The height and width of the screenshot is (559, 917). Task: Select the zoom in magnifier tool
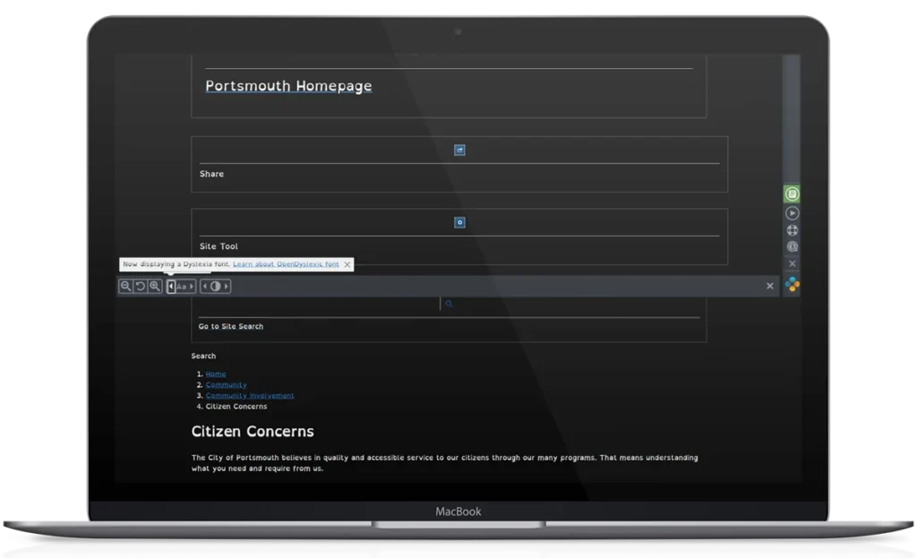153,286
